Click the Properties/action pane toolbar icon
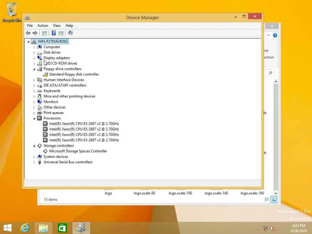The height and width of the screenshot is (234, 312). click(x=61, y=33)
